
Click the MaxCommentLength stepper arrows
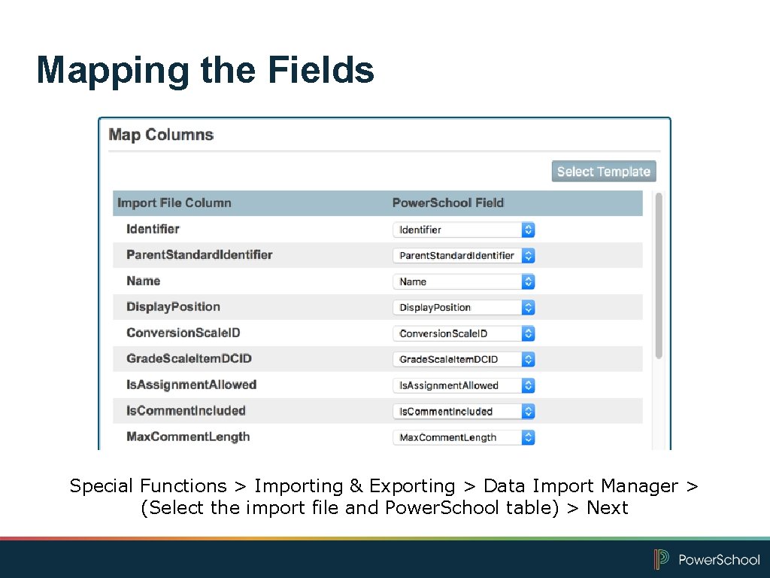528,437
